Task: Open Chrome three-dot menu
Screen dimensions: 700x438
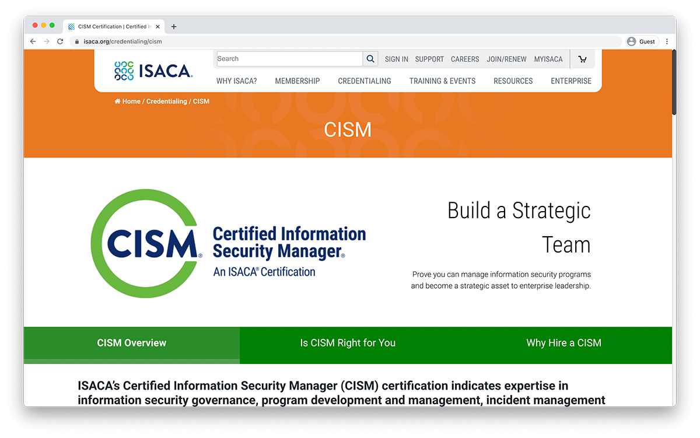Action: tap(667, 41)
